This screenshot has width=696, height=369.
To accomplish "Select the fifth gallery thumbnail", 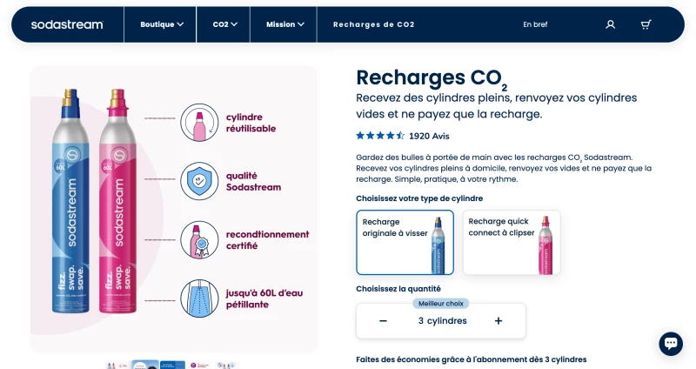I will (x=227, y=365).
